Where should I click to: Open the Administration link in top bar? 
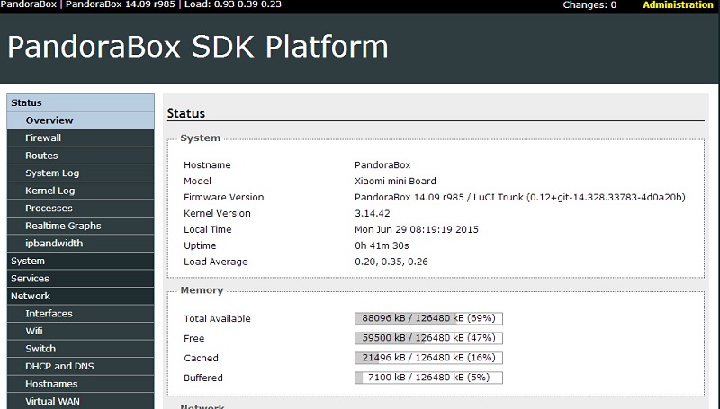coord(678,5)
